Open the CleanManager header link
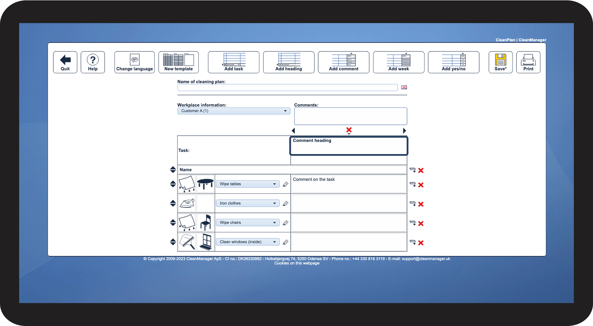593x326 pixels. tap(532, 40)
